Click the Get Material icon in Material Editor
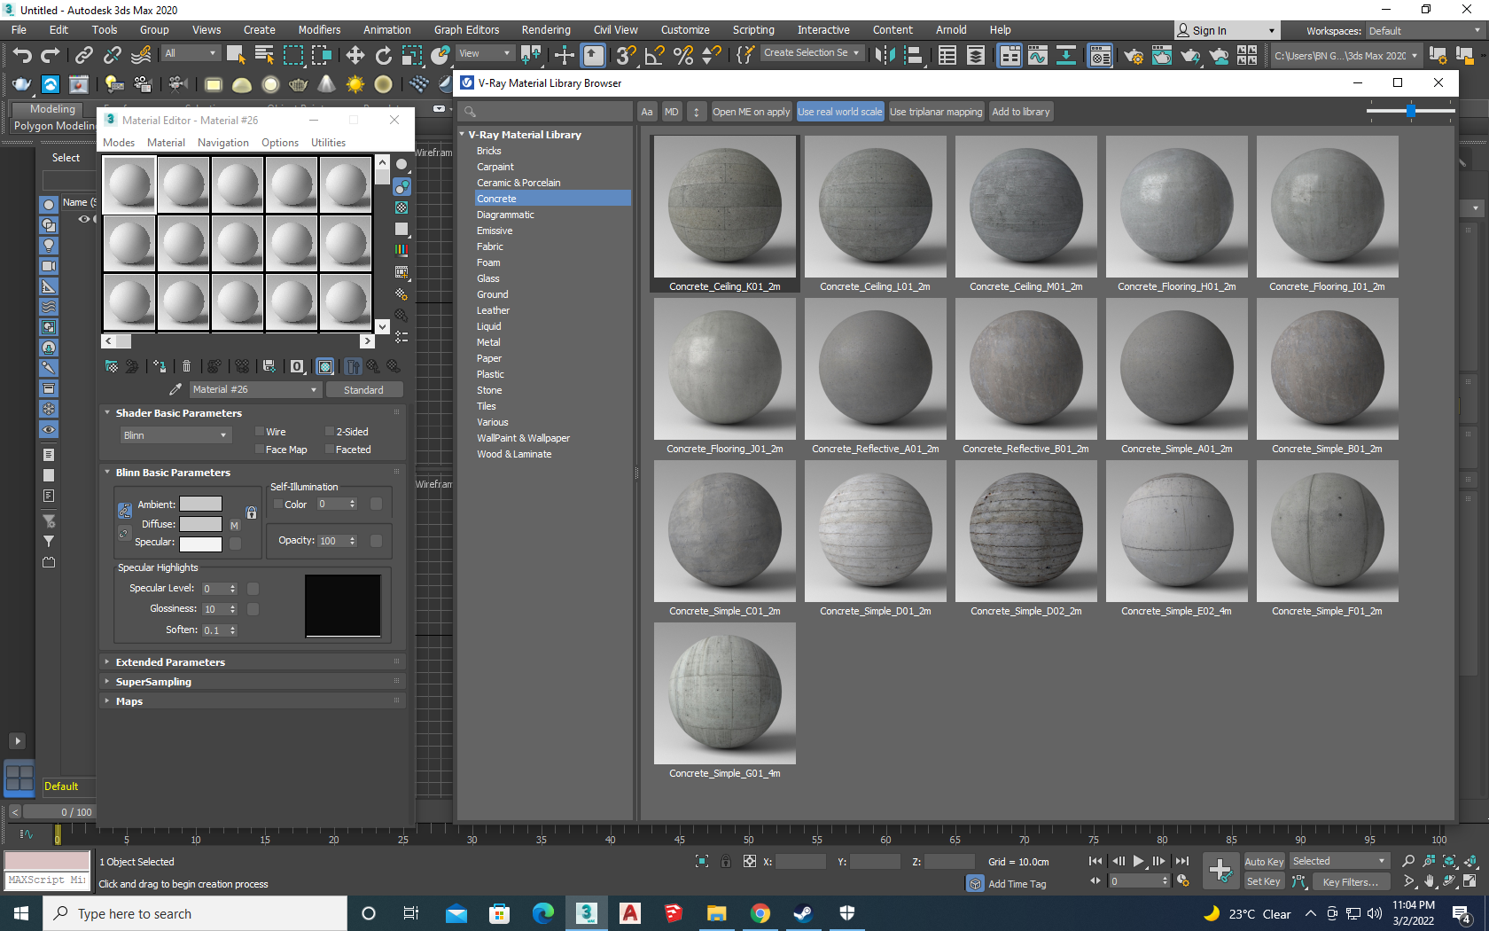This screenshot has height=931, width=1489. 113,366
